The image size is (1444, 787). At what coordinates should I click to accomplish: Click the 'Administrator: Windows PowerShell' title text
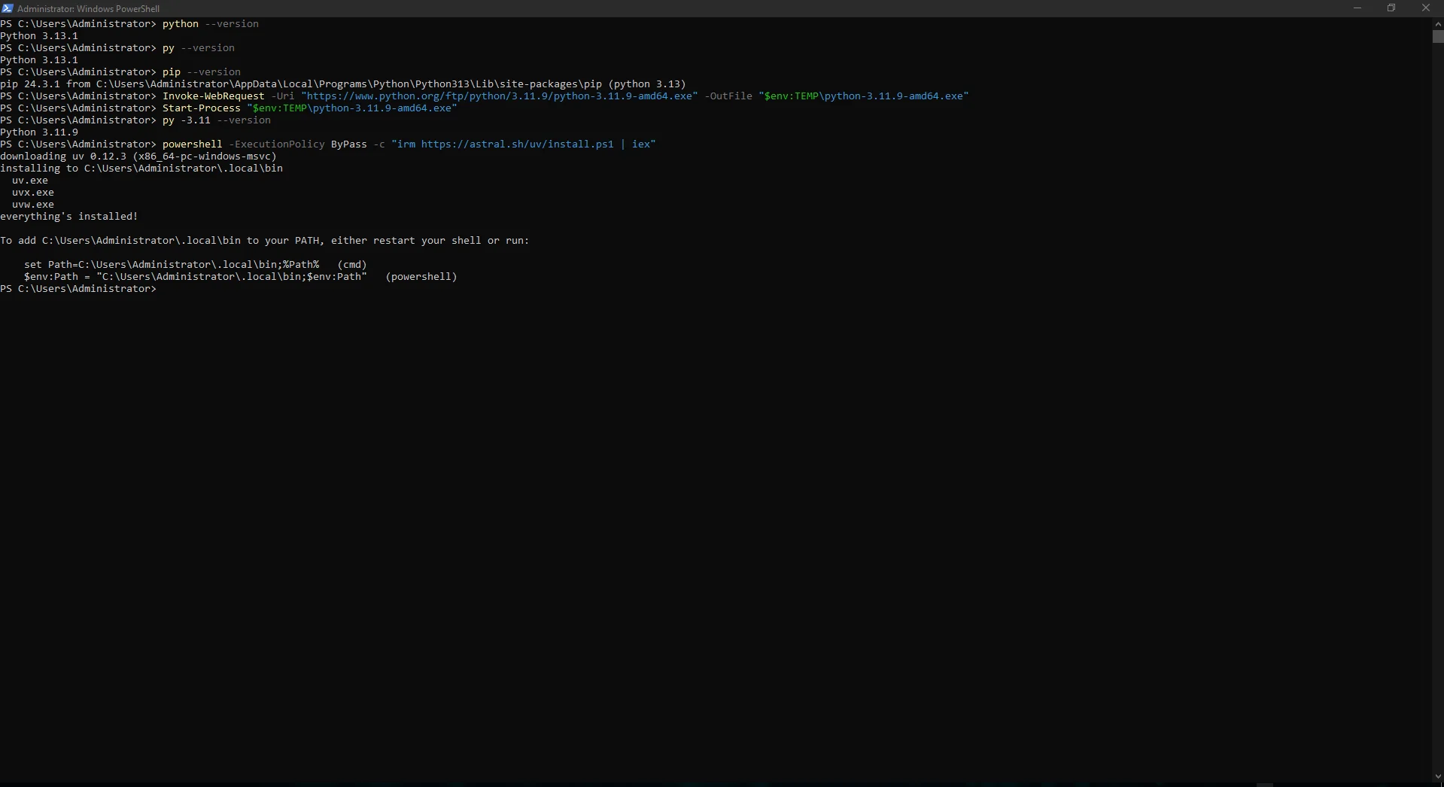click(x=88, y=9)
